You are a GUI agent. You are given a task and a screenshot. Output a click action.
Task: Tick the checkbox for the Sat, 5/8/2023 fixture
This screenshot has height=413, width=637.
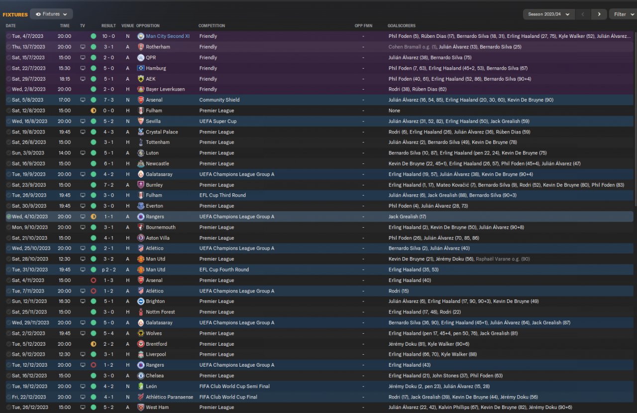[x=8, y=100]
